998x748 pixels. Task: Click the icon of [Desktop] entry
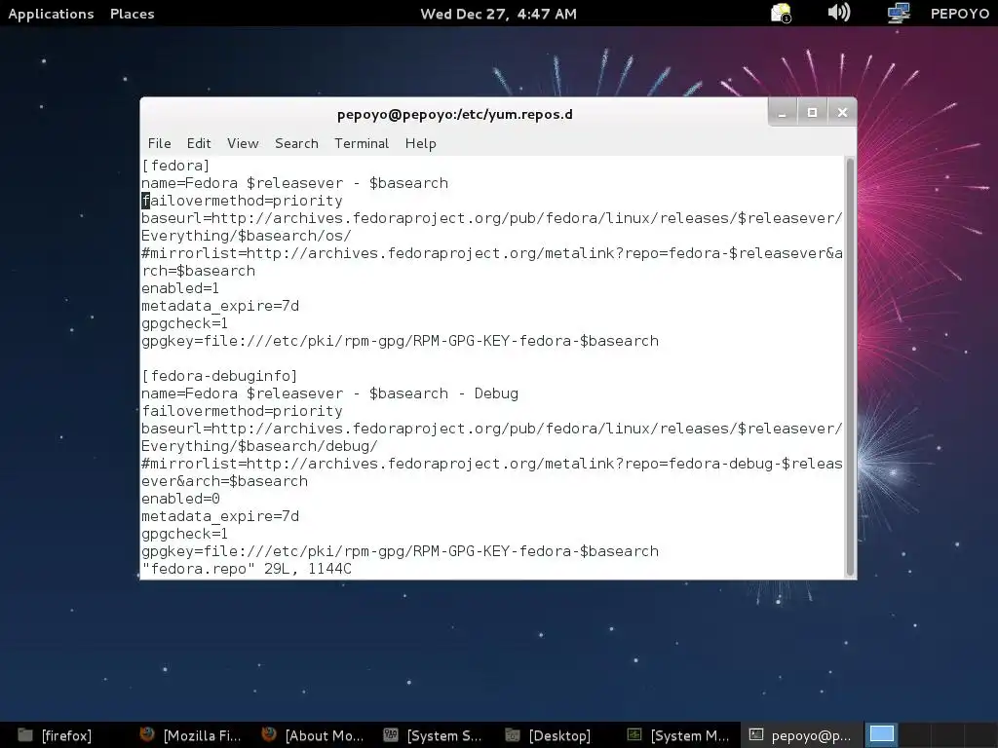click(x=513, y=734)
